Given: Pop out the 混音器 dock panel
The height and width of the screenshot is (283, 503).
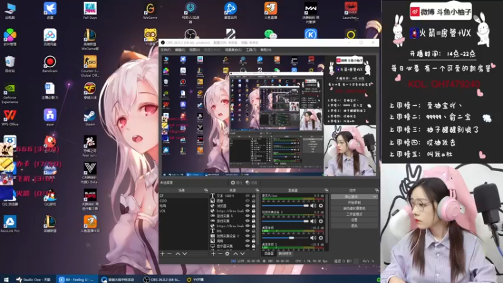Looking at the screenshot, I should (326, 191).
